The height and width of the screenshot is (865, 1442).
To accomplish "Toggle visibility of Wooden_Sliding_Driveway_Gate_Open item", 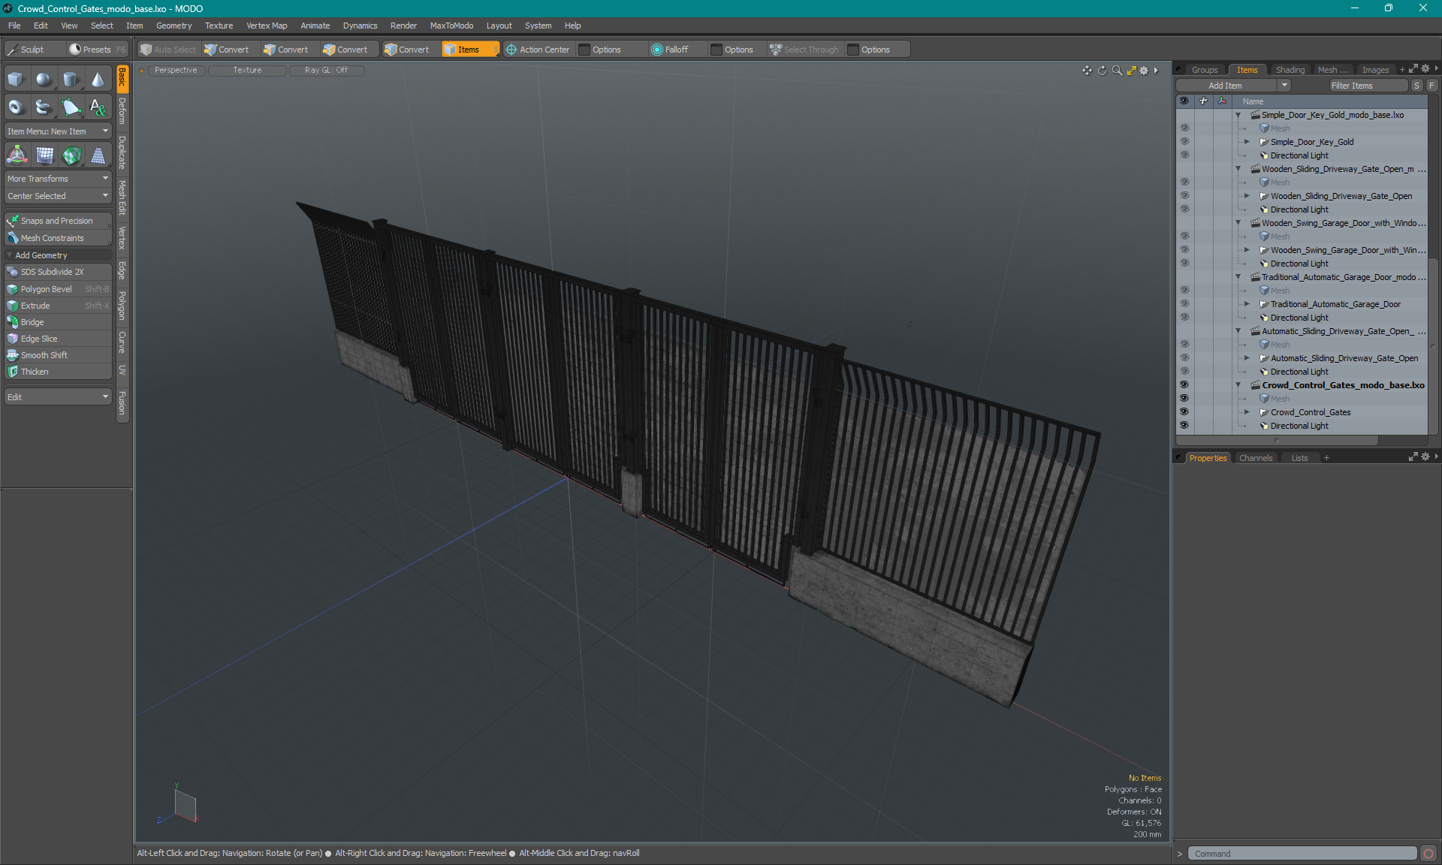I will 1184,196.
